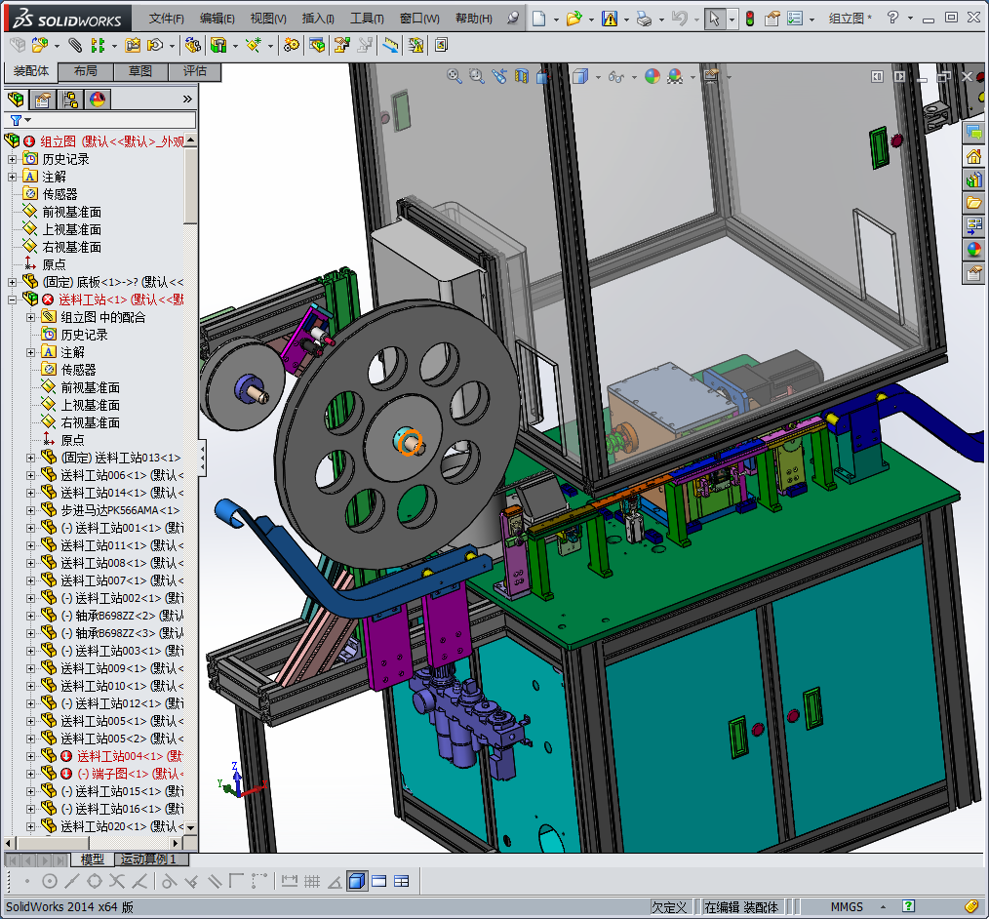
Task: Click the Print icon in toolbar
Action: click(643, 19)
